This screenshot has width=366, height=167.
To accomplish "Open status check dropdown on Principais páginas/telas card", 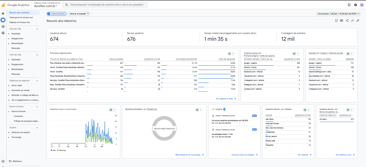I will (x=231, y=54).
